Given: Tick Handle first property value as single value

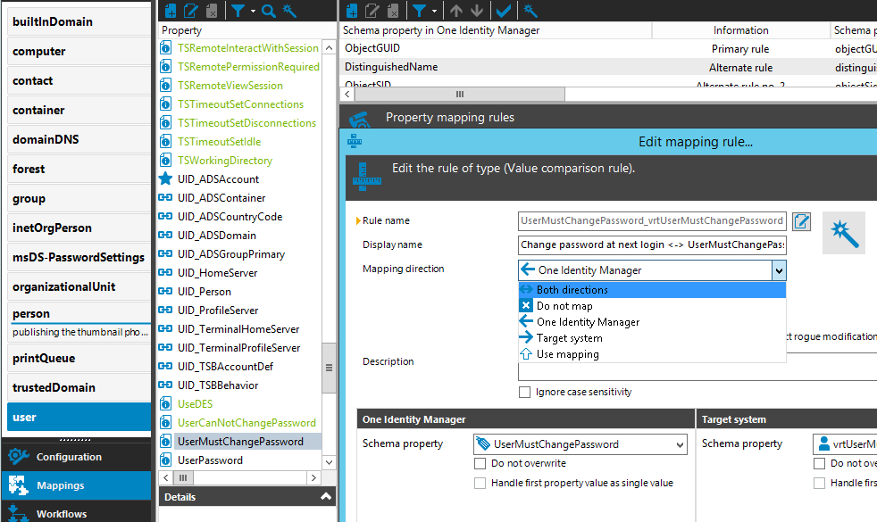Looking at the screenshot, I should click(x=480, y=483).
